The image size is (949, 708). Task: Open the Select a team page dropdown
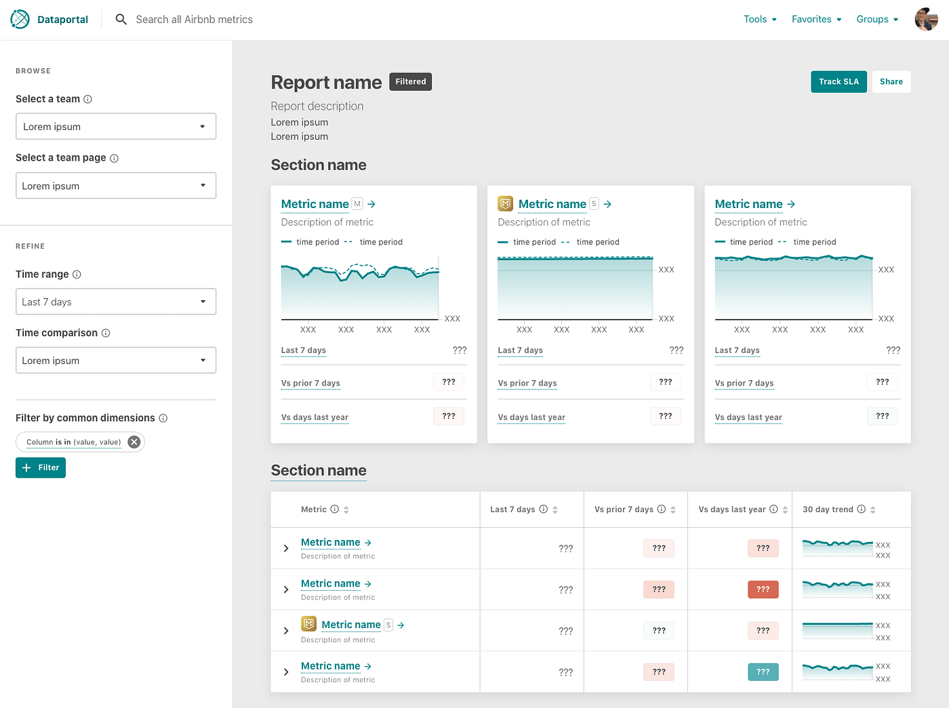(116, 186)
